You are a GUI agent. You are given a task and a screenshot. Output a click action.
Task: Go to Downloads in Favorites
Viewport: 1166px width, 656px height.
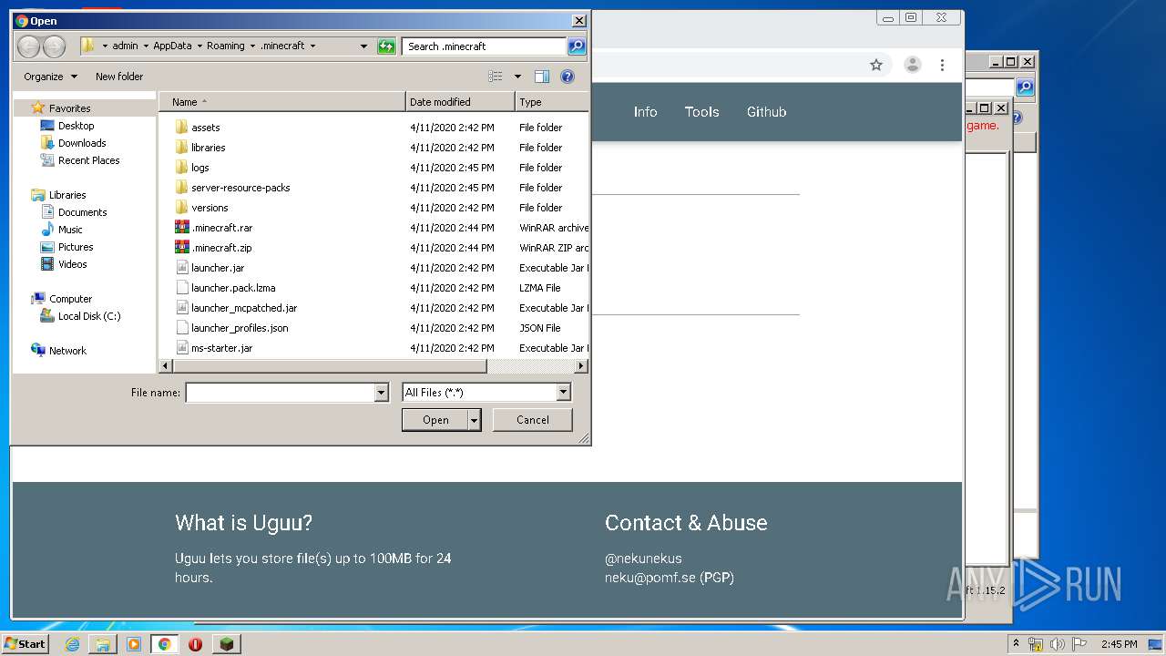pyautogui.click(x=82, y=143)
